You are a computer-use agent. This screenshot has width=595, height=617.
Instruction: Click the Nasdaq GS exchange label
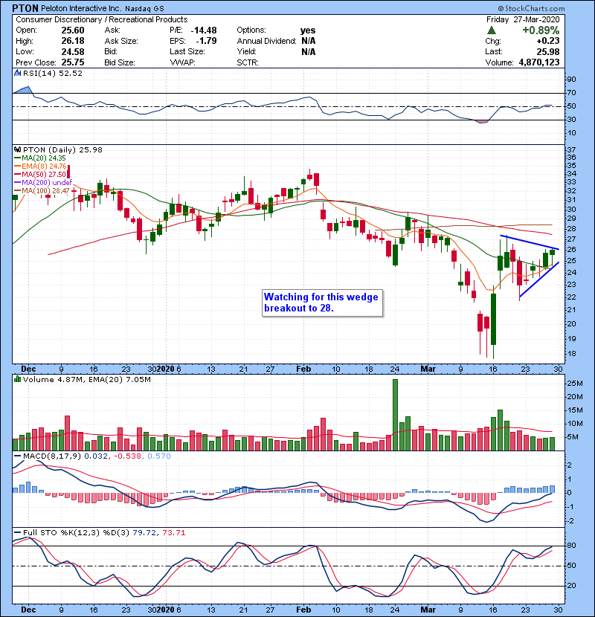point(145,9)
